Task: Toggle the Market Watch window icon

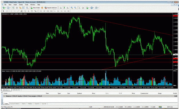Action: pos(13,8)
